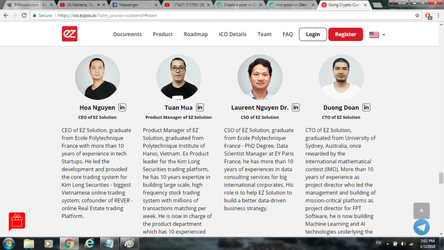Screen dimensions: 444x250
Task: Open the media player taskbar icon
Action: [x=49, y=244]
